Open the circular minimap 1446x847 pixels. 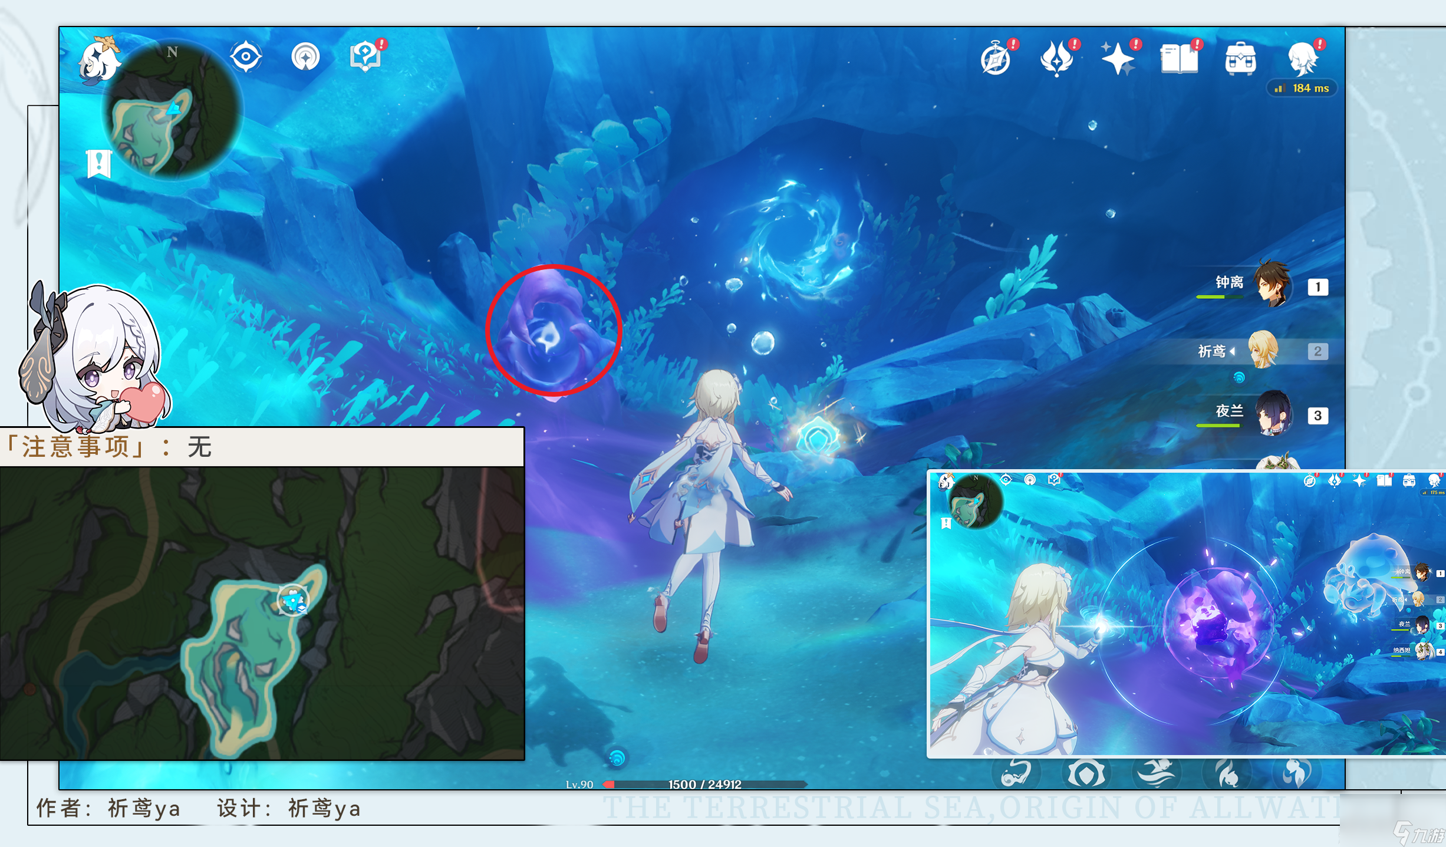[173, 109]
